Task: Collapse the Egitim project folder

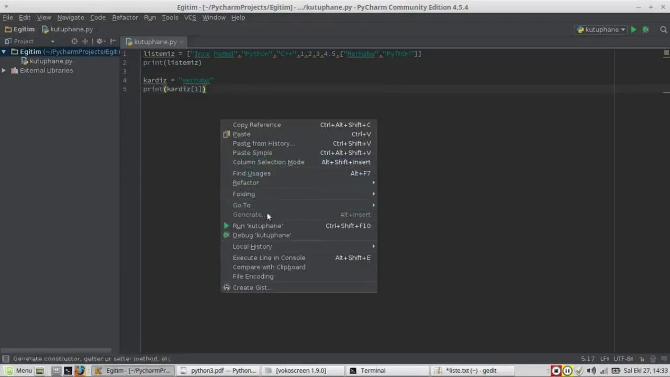Action: tap(4, 52)
